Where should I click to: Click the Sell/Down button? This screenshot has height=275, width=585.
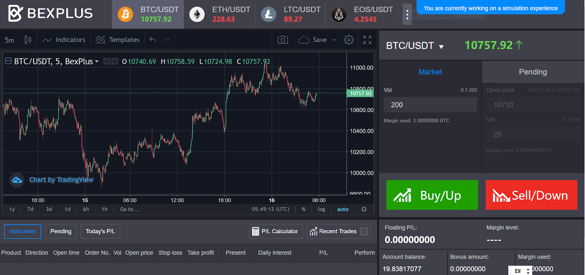point(531,195)
